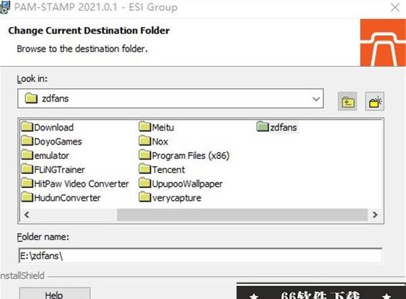Select the Program Files (x86) folder

[x=184, y=156]
